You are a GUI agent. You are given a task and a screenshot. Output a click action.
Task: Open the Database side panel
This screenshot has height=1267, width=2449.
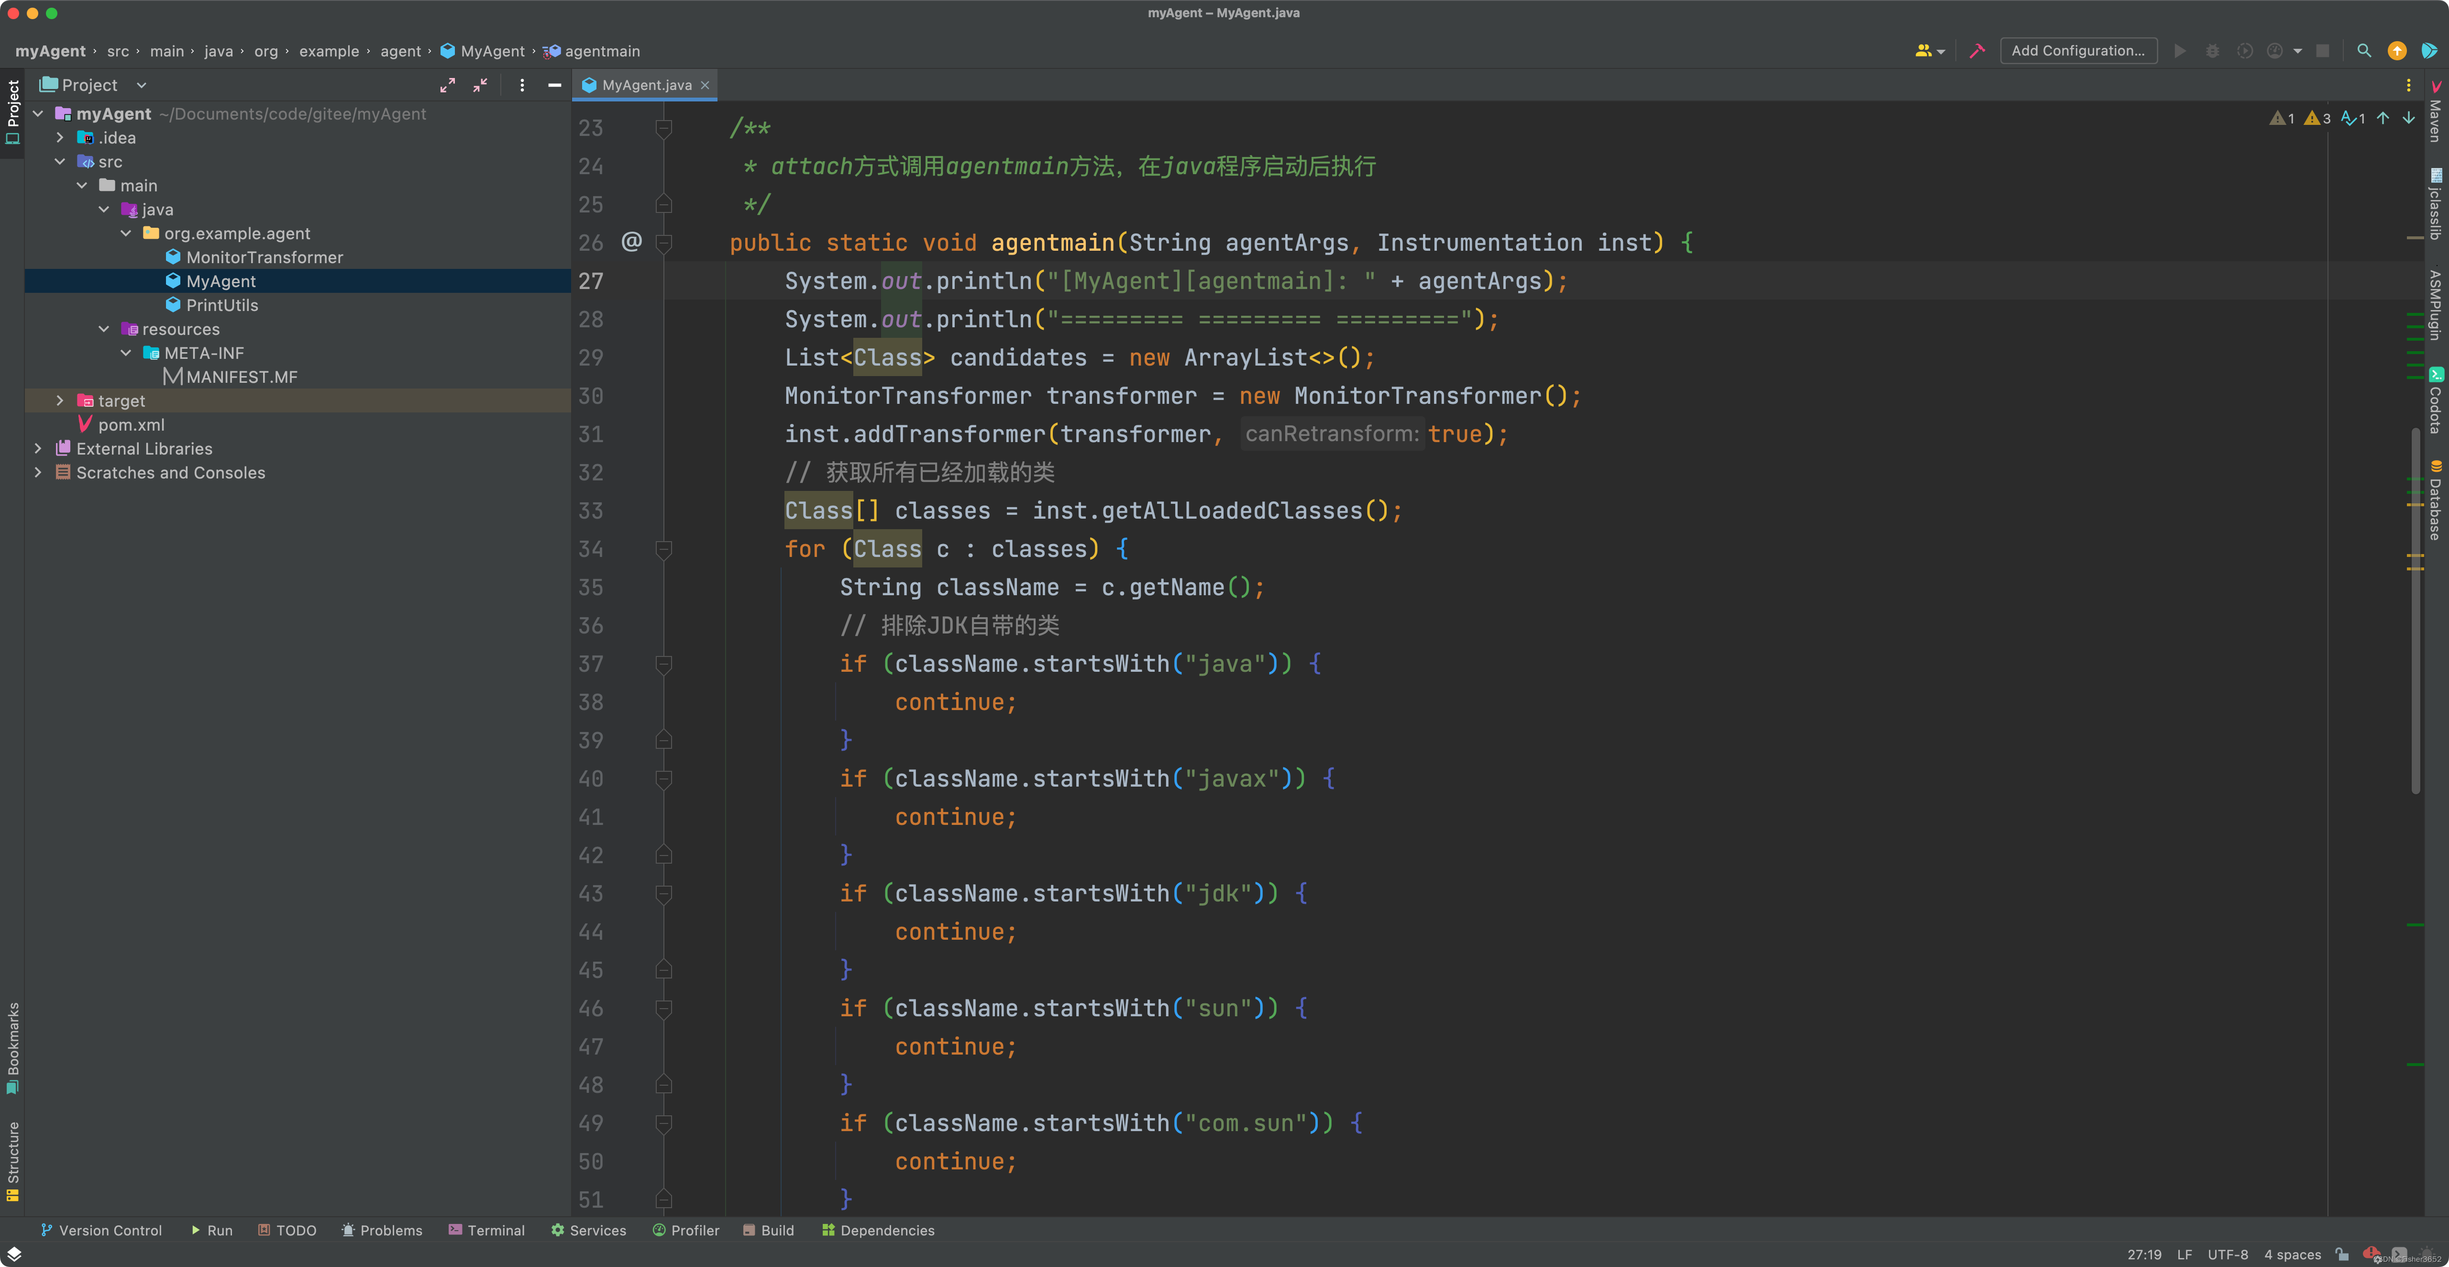tap(2436, 500)
